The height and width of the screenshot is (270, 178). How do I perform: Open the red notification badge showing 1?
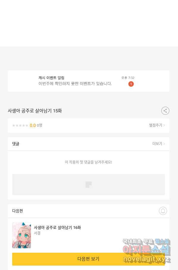(131, 84)
